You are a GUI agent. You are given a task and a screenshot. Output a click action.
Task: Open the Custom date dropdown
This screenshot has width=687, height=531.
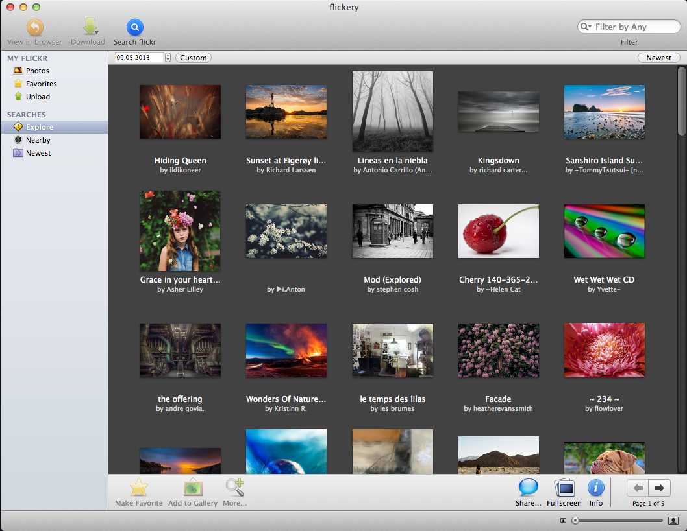coord(194,58)
